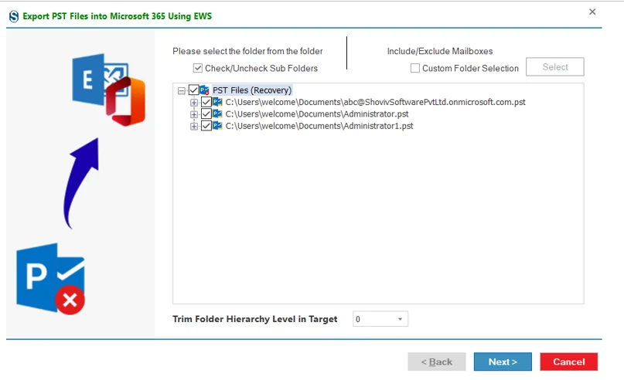Click the PST icon beside abc@ShovivSoftwarePvtLtd file
This screenshot has height=380, width=624.
217,102
